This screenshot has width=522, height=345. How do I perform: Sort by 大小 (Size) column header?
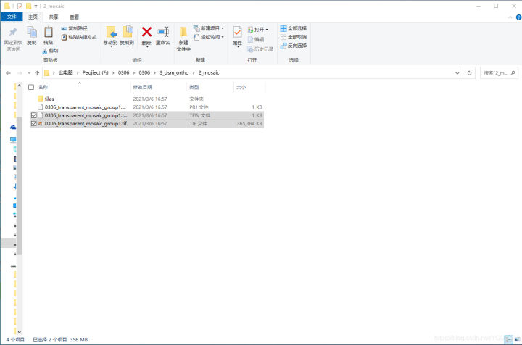[x=249, y=87]
